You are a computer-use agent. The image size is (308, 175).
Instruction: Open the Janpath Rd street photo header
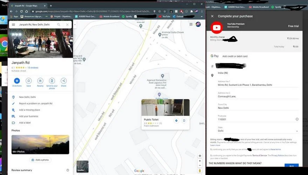[40, 43]
